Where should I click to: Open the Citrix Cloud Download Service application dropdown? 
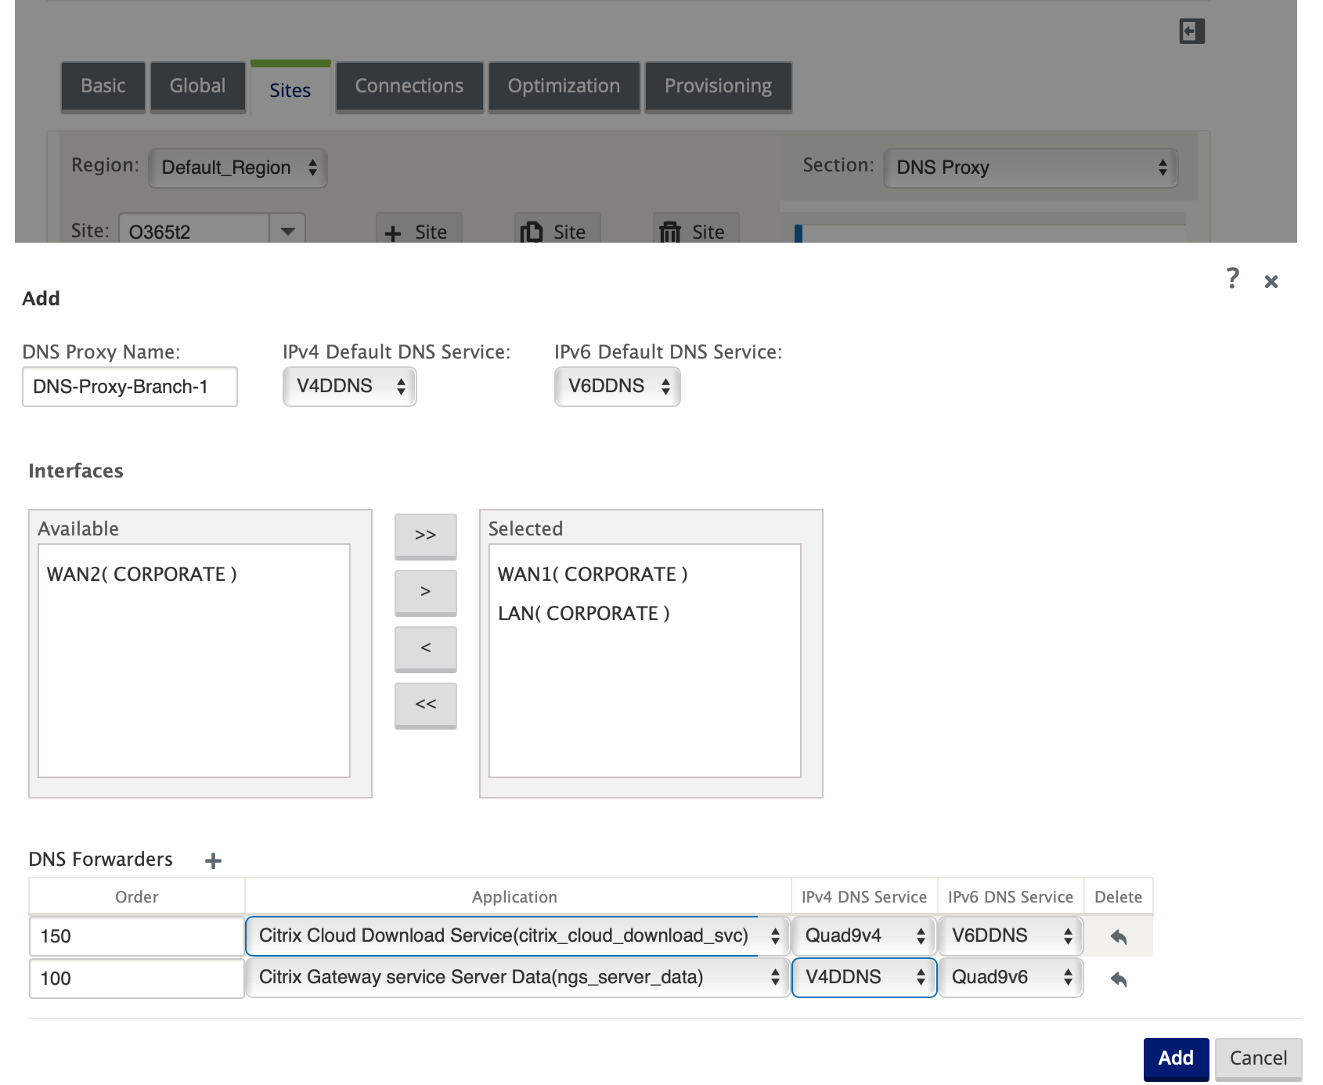[517, 936]
